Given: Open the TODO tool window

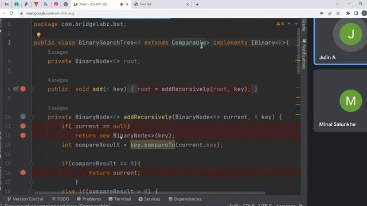Looking at the screenshot, I should [60, 199].
